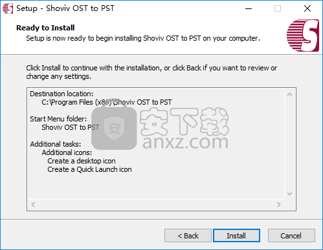Click the 'Create a desktop icon' line

(82, 161)
